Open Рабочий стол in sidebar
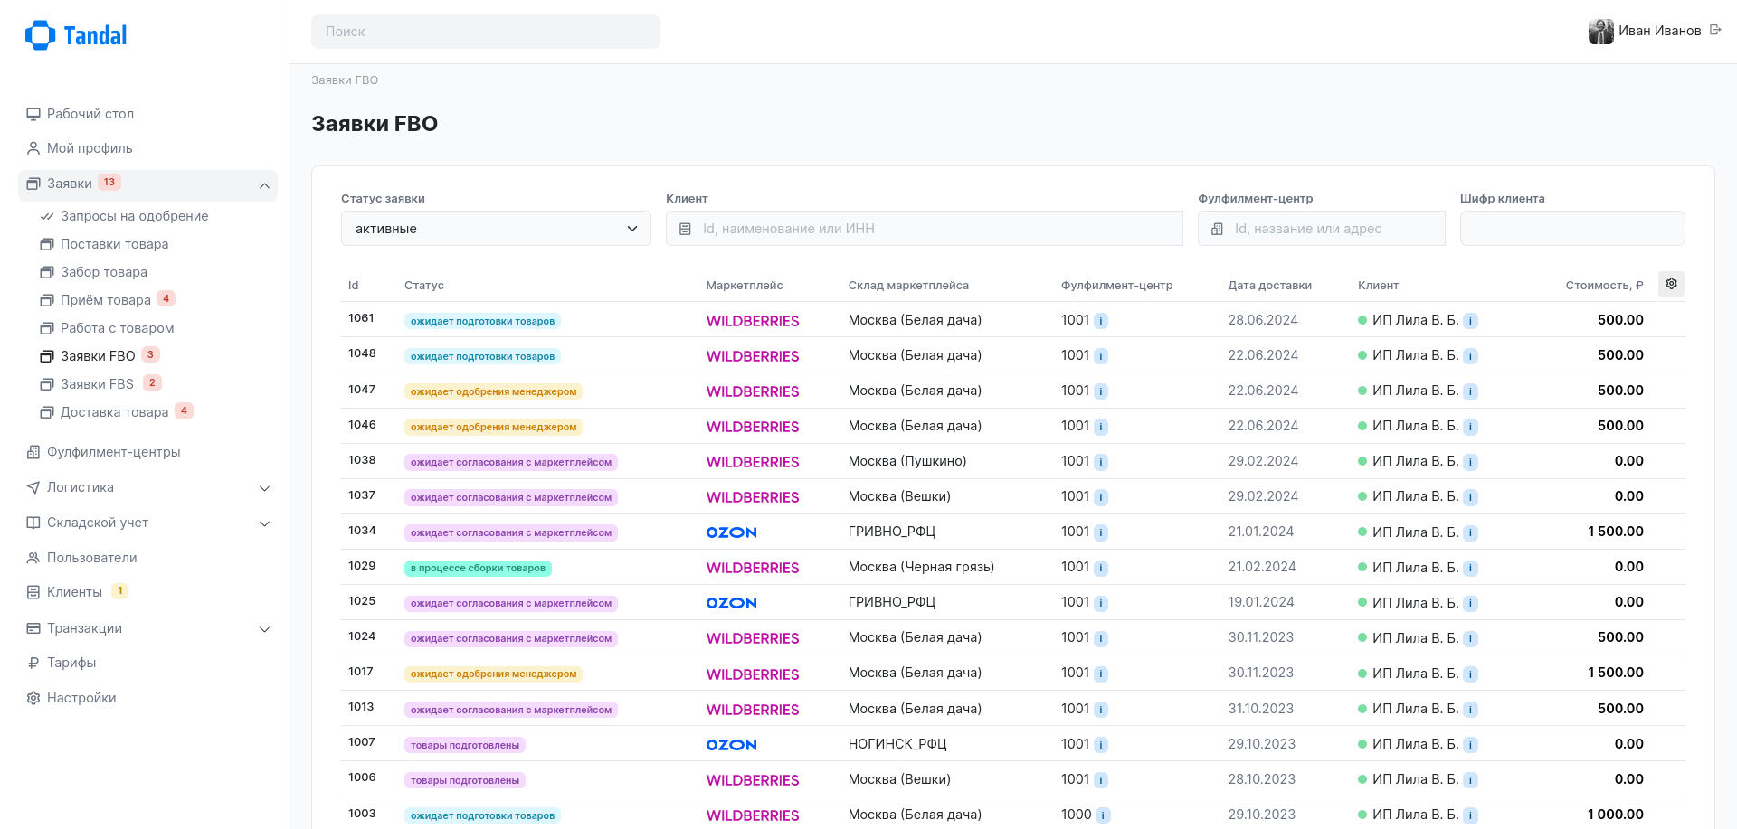Screen dimensions: 1737x829 [x=90, y=114]
